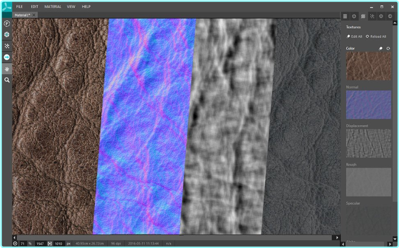399x248 pixels.
Task: Open the FILE menu
Action: (20, 7)
